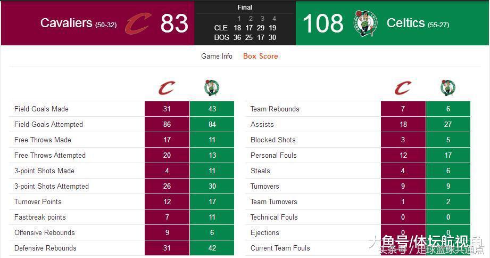490x258 pixels.
Task: Click Celtics logo above the left stats table
Action: click(x=212, y=88)
